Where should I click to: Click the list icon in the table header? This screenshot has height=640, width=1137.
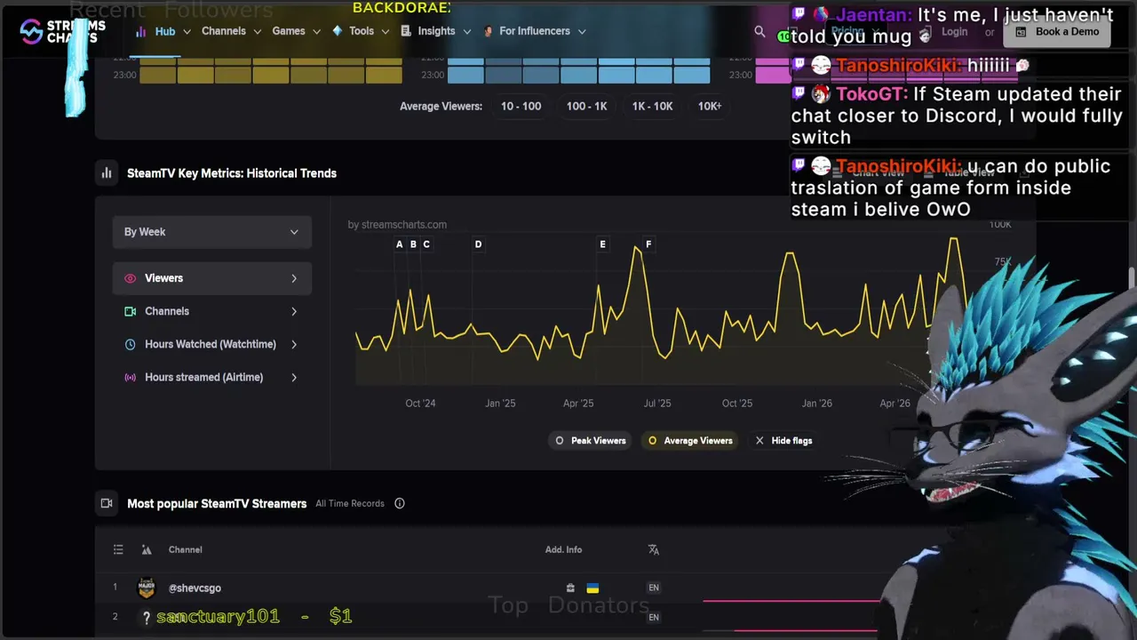pos(118,549)
